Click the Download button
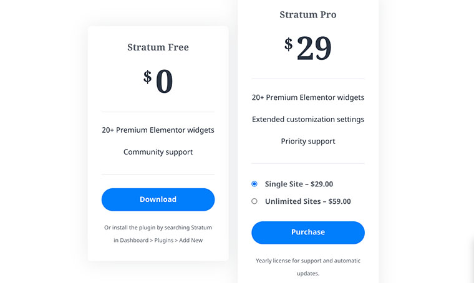 coord(158,199)
